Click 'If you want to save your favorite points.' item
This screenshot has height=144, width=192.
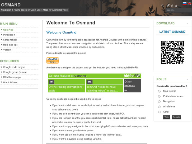73,131
